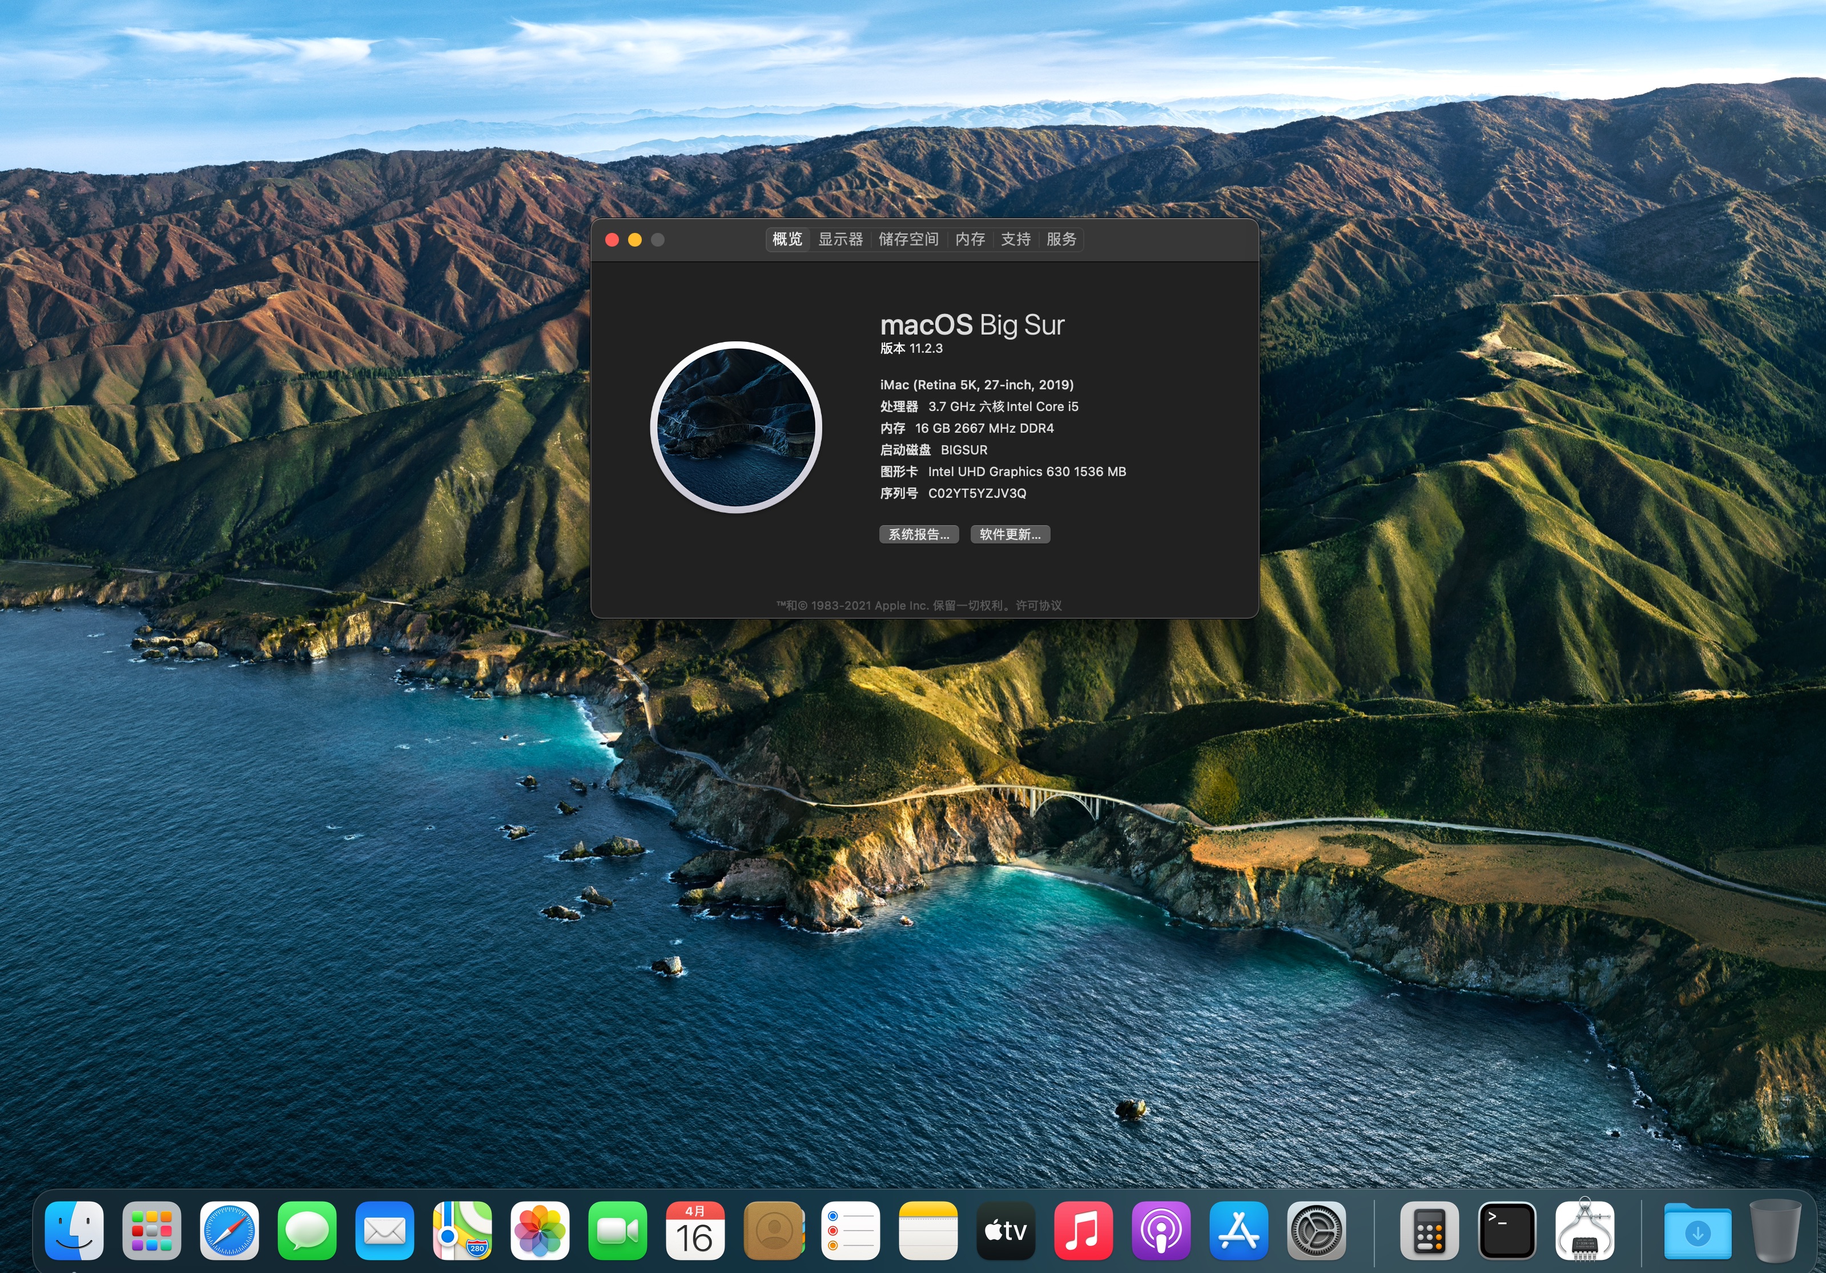Click the Big Sur circular thumbnail
The width and height of the screenshot is (1826, 1273).
pyautogui.click(x=735, y=427)
